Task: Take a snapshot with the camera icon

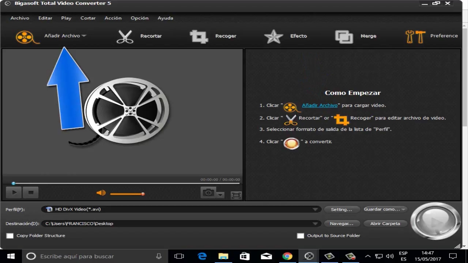Action: [208, 193]
